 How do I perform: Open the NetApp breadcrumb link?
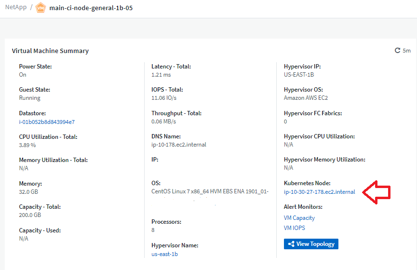point(15,8)
